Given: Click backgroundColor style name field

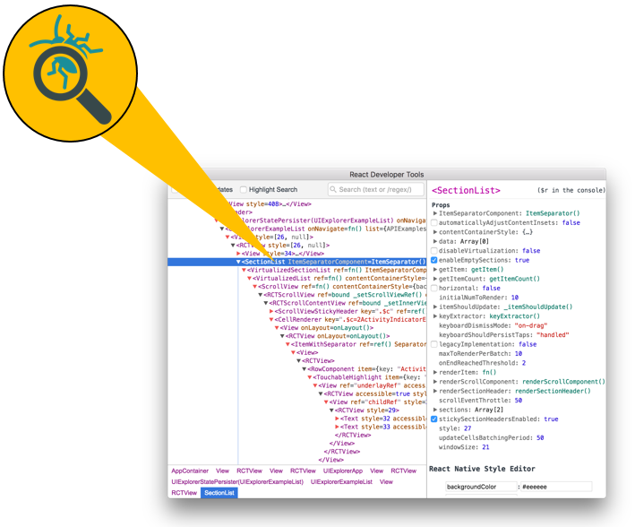Looking at the screenshot, I should click(x=481, y=487).
